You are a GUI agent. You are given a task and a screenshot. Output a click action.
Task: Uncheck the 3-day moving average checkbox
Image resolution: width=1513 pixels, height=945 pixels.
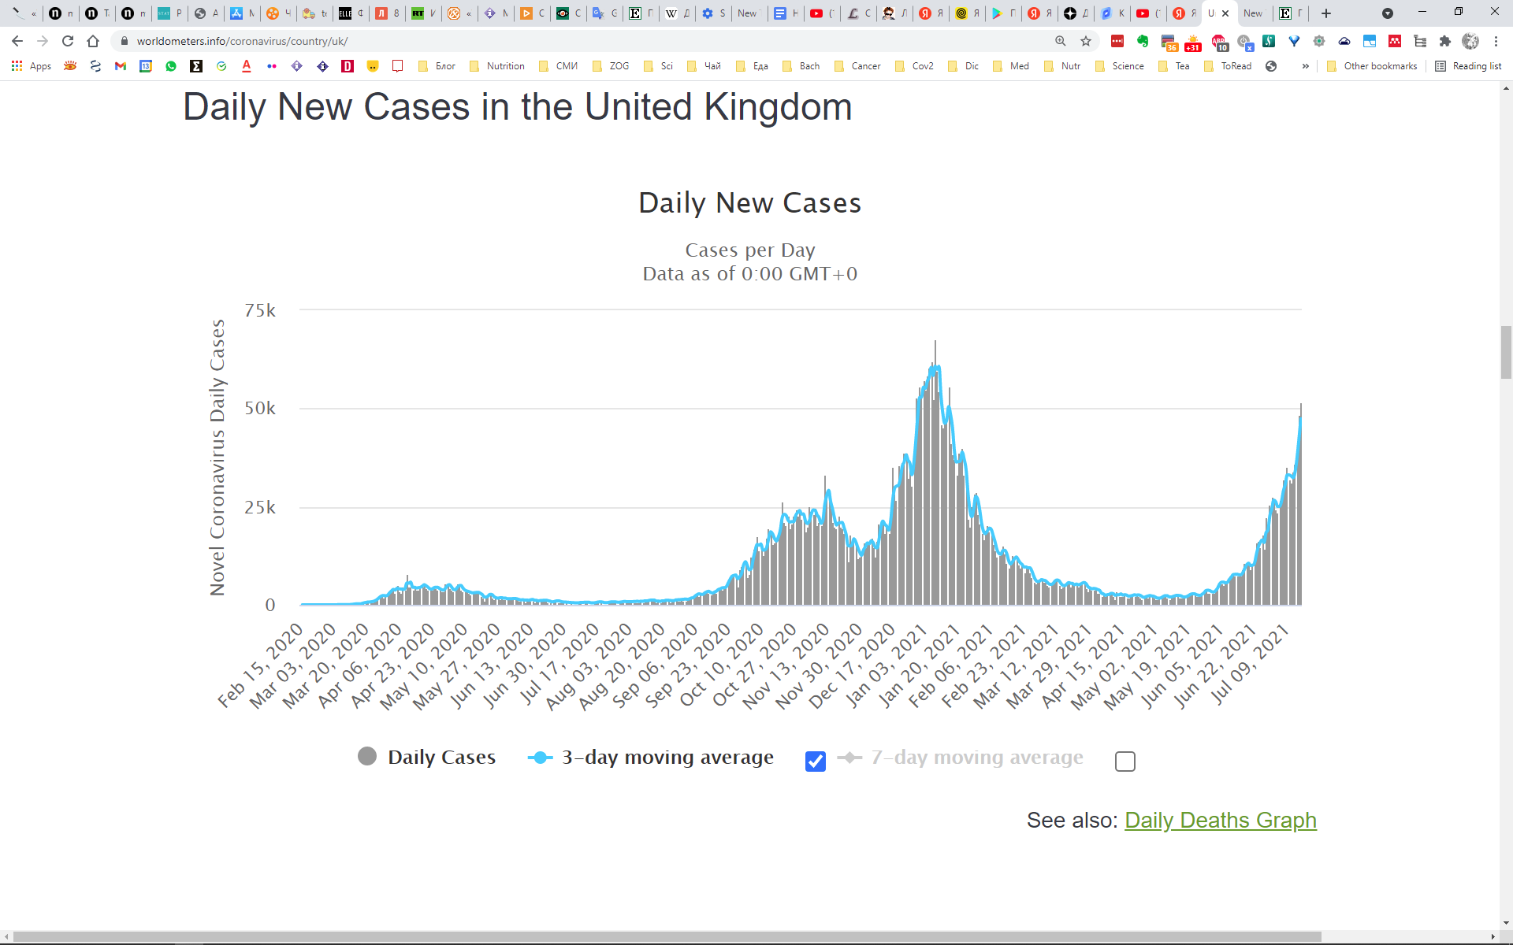coord(816,761)
